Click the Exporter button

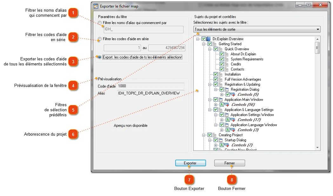coord(190,163)
